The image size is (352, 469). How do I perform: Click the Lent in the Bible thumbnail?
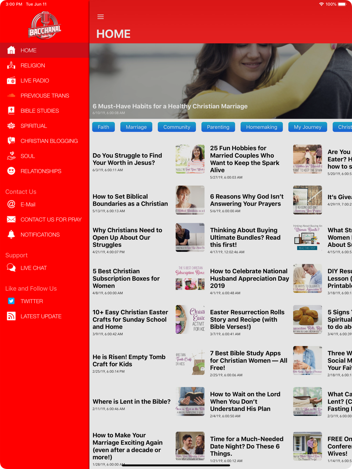(x=190, y=401)
